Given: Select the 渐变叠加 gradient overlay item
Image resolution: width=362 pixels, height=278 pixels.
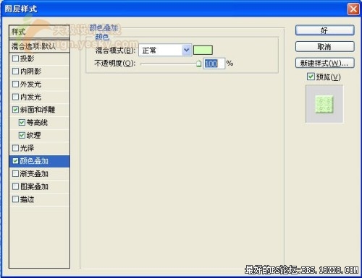Looking at the screenshot, I should point(39,174).
